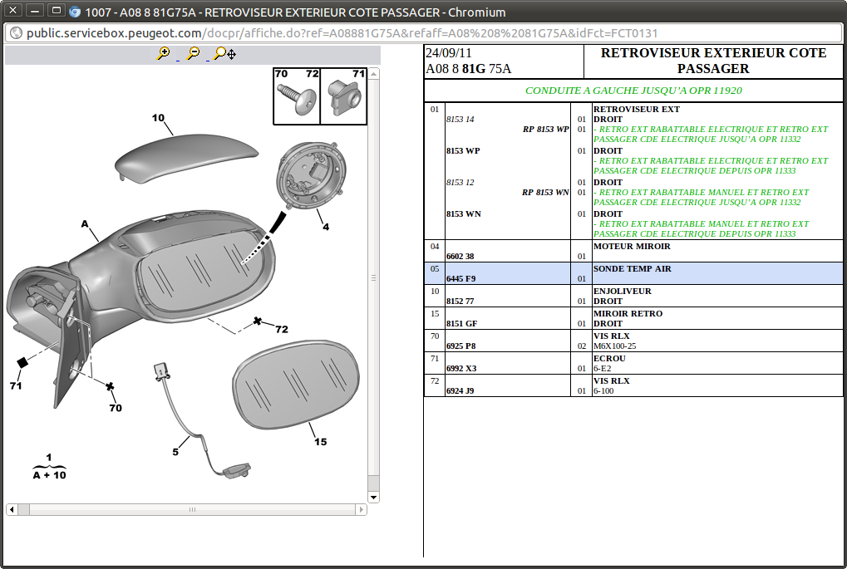This screenshot has height=569, width=847.
Task: Click the horizontal scrollbar thumb under diagram
Action: 192,509
